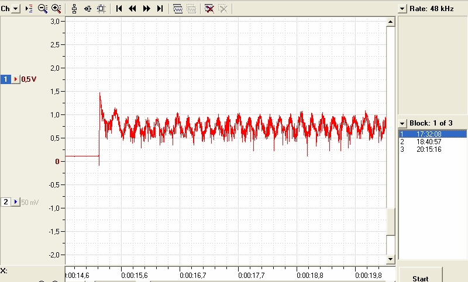Click the 0,5V scale of channel 1
Viewport: 468px width, 282px height.
(29, 79)
